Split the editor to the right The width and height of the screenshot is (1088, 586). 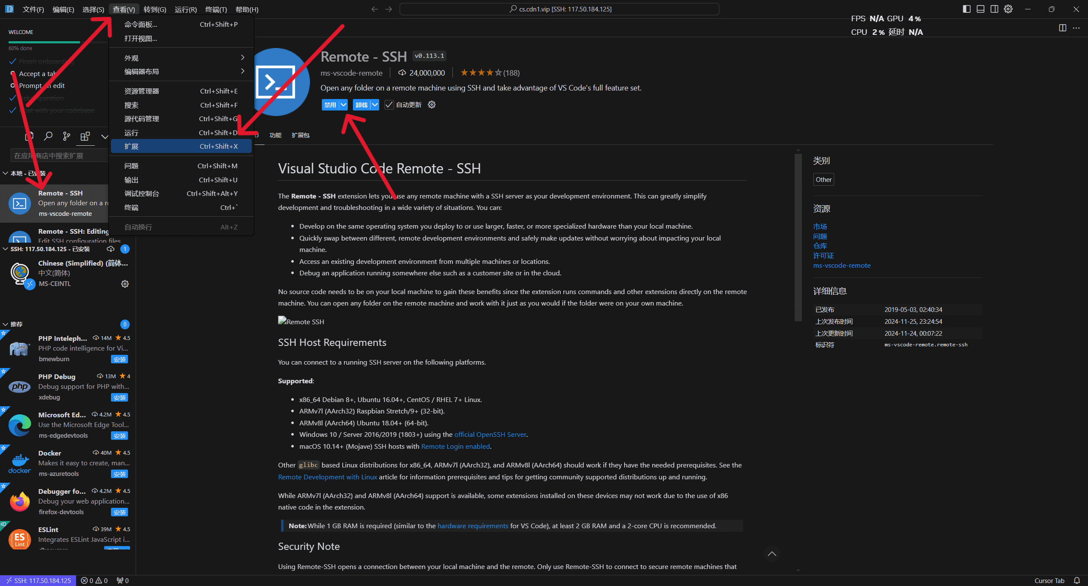[1062, 28]
